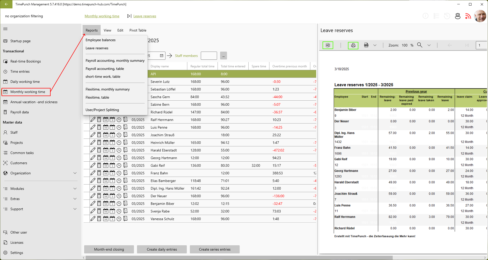This screenshot has height=260, width=488.
Task: Click the edit pencil for Ralf Herrmann
Action: [93, 119]
